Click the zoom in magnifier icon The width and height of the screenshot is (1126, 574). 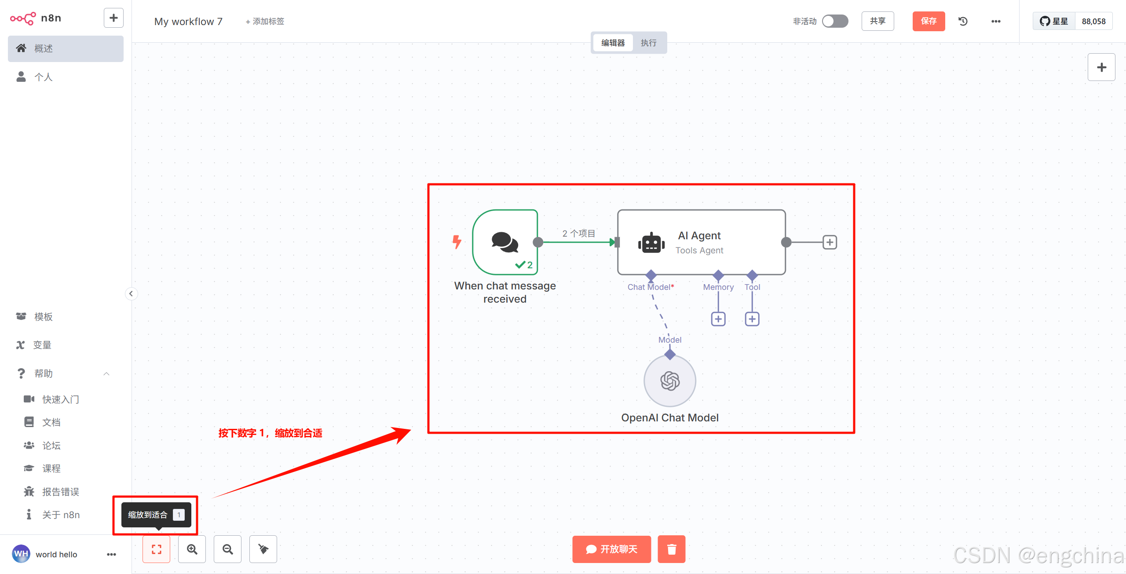click(x=192, y=549)
